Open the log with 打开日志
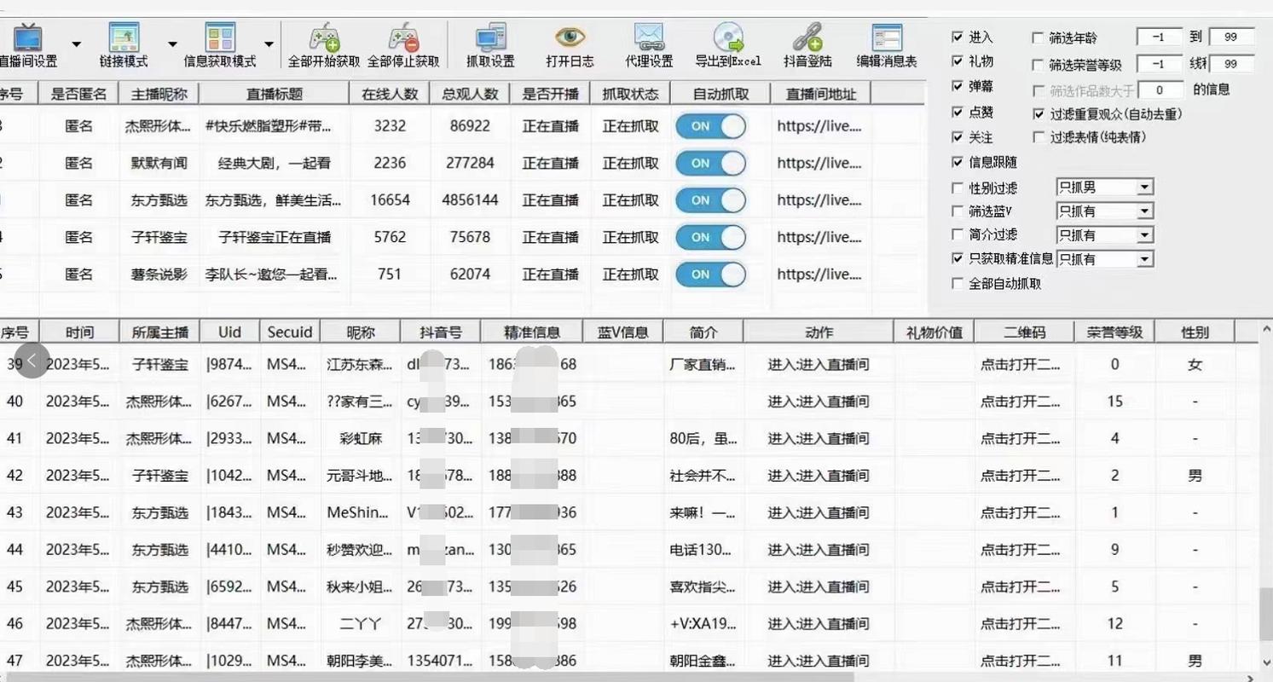1273x682 pixels. tap(570, 45)
